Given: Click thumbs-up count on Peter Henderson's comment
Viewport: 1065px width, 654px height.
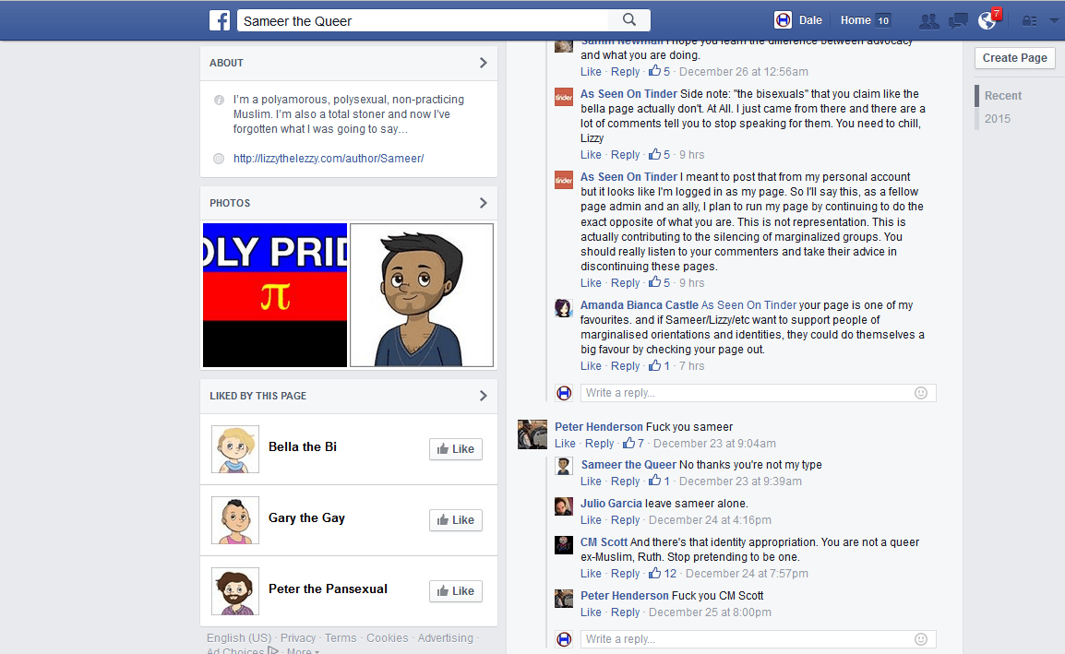Looking at the screenshot, I should [634, 444].
